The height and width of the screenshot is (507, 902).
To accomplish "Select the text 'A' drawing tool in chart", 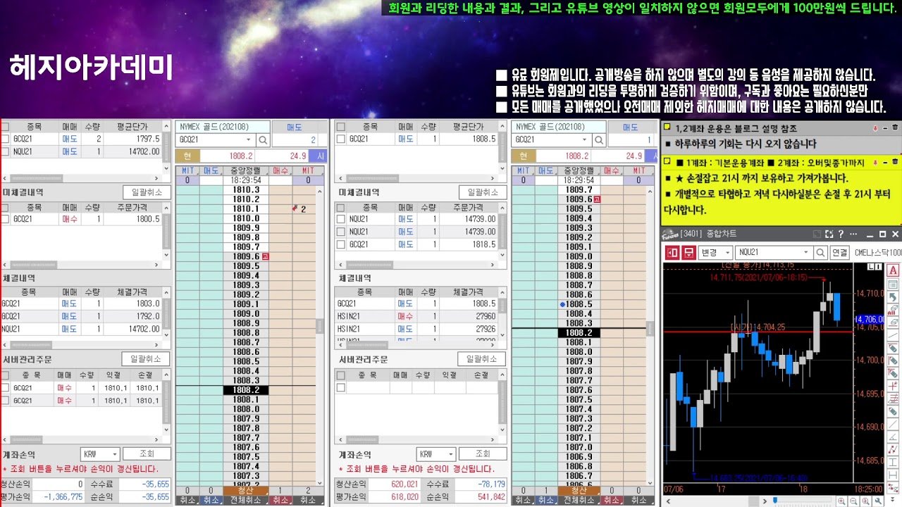I will [894, 271].
